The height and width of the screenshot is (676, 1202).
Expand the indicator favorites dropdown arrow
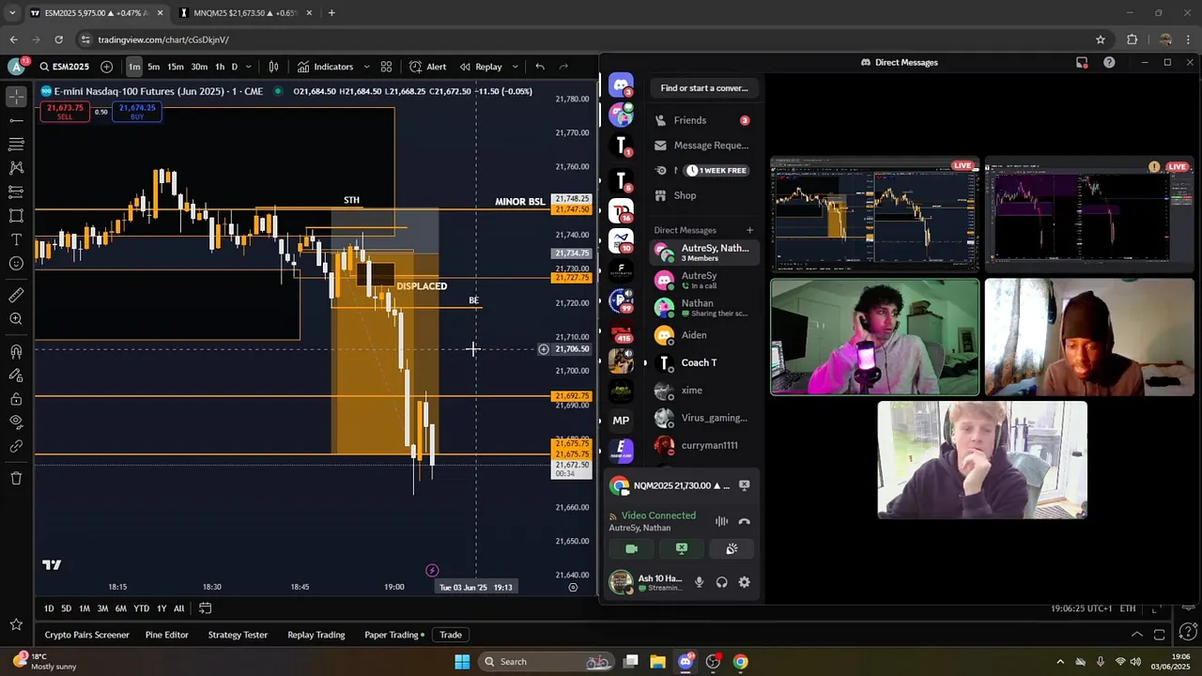click(366, 67)
